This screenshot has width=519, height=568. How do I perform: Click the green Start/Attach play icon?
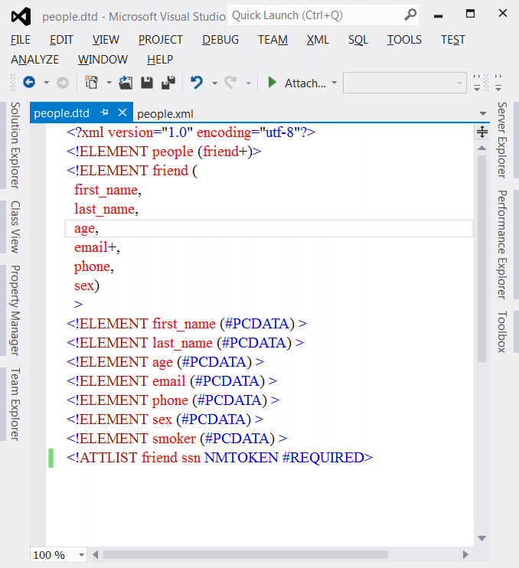coord(272,82)
